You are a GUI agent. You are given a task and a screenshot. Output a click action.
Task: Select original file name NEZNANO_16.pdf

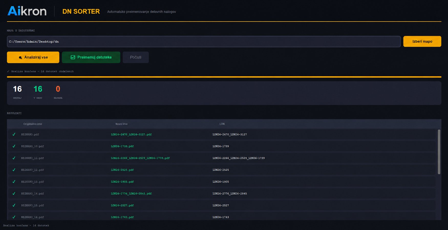(32, 217)
